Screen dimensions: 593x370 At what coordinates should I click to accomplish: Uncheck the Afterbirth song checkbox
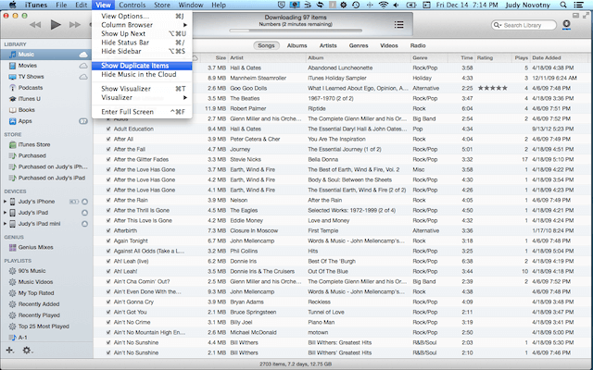pyautogui.click(x=108, y=230)
